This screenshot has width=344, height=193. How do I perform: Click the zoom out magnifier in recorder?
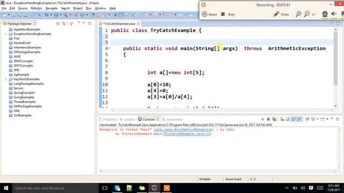pyautogui.click(x=307, y=14)
